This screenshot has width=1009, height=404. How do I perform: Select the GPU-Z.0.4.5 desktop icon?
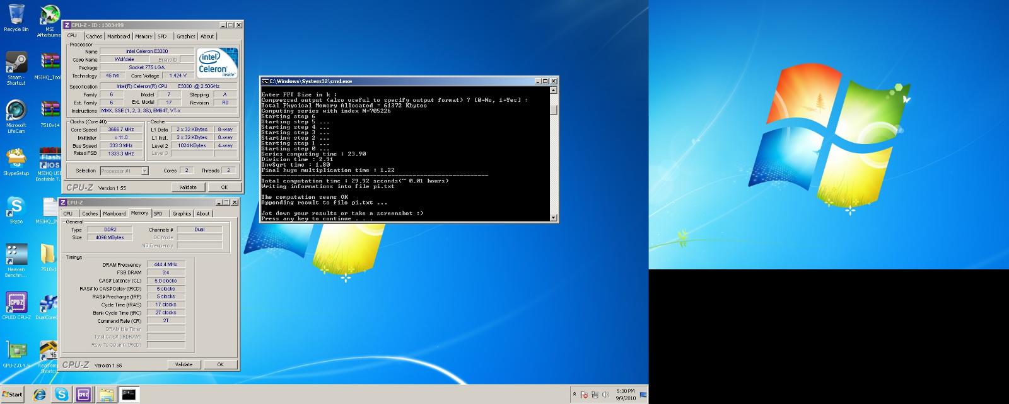[16, 354]
